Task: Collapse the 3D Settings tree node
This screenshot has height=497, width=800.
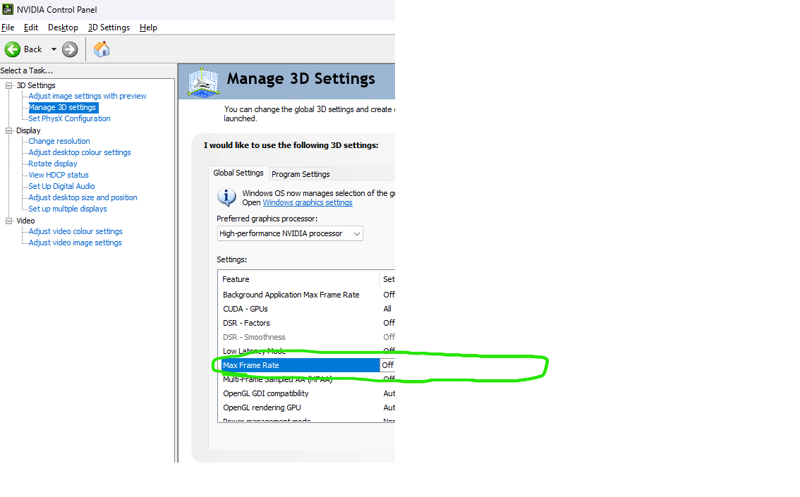Action: [x=8, y=85]
